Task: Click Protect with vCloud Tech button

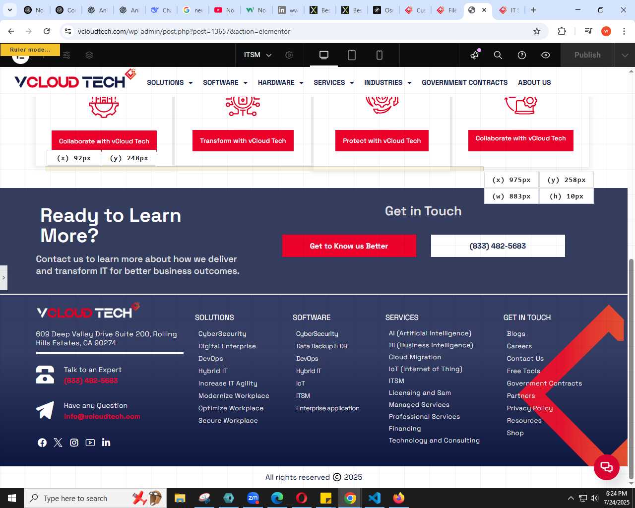Action: pyautogui.click(x=382, y=141)
